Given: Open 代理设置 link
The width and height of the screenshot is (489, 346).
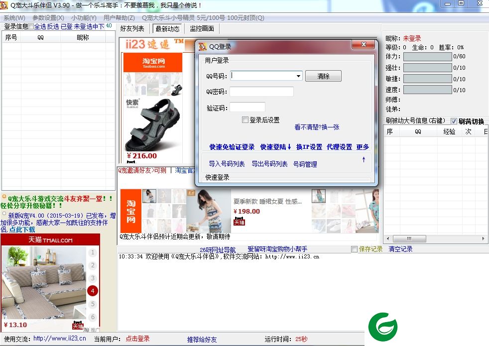Looking at the screenshot, I should click(x=339, y=147).
